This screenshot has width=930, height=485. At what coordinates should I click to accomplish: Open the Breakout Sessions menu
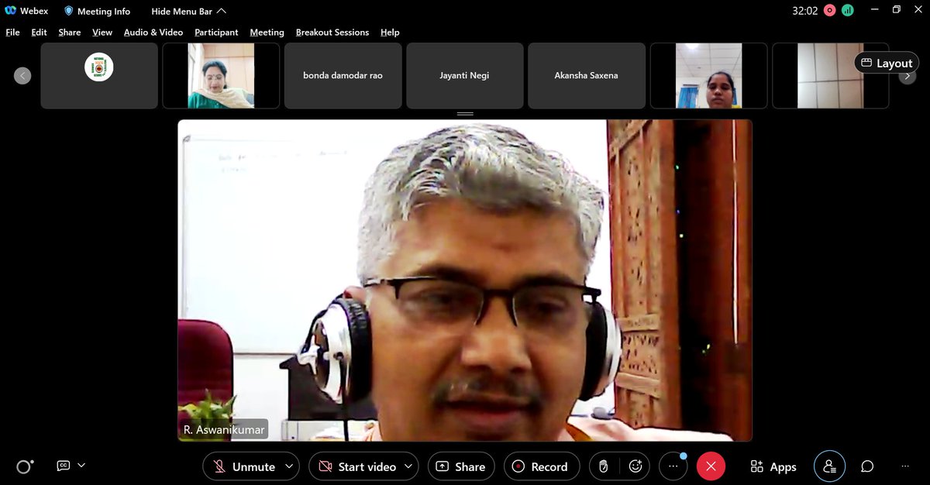coord(332,33)
